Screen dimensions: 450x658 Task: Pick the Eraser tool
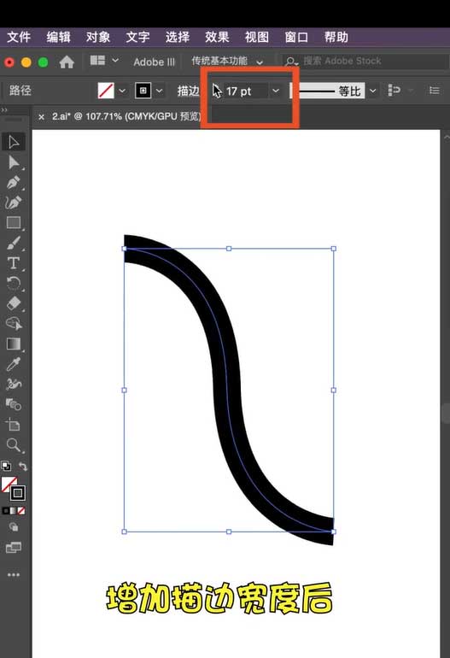[14, 303]
